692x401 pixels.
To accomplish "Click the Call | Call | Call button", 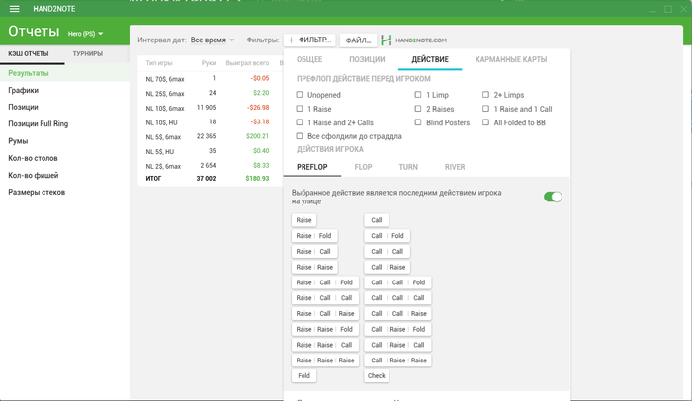I will [397, 298].
